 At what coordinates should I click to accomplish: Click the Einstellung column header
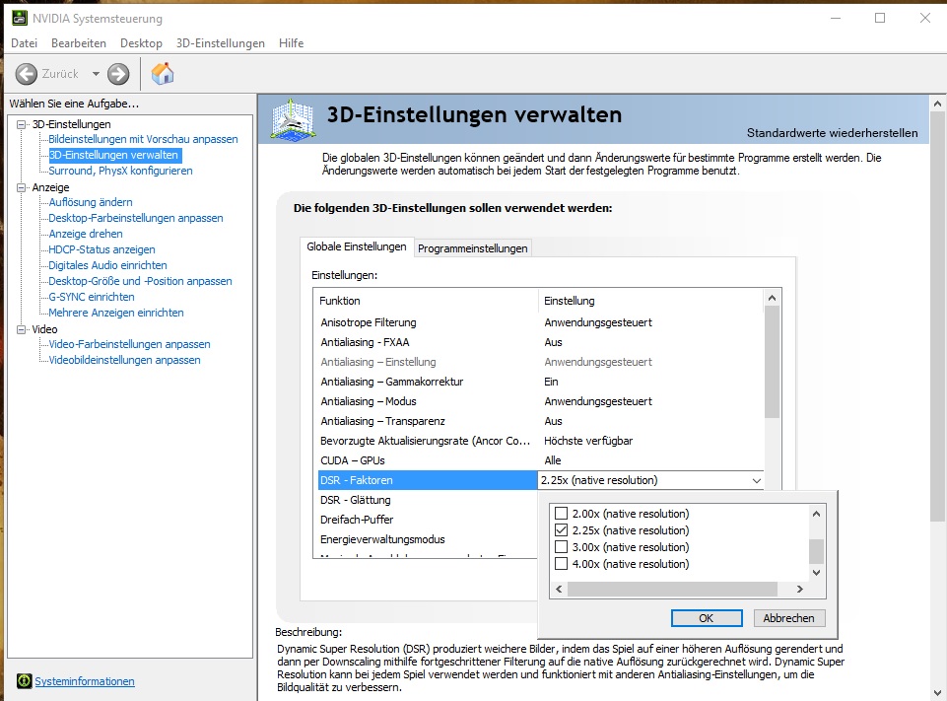tap(651, 301)
